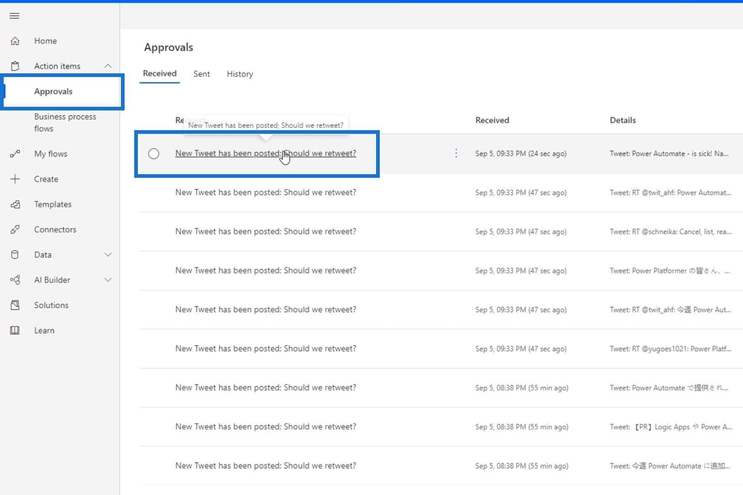Image resolution: width=743 pixels, height=495 pixels.
Task: Click the Solutions icon
Action: click(15, 305)
